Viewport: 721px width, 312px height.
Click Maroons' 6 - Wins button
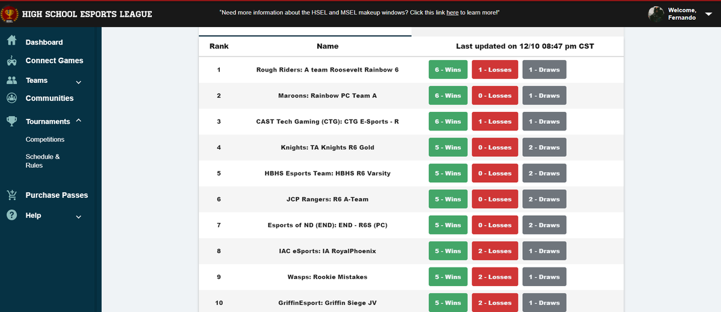pyautogui.click(x=448, y=96)
